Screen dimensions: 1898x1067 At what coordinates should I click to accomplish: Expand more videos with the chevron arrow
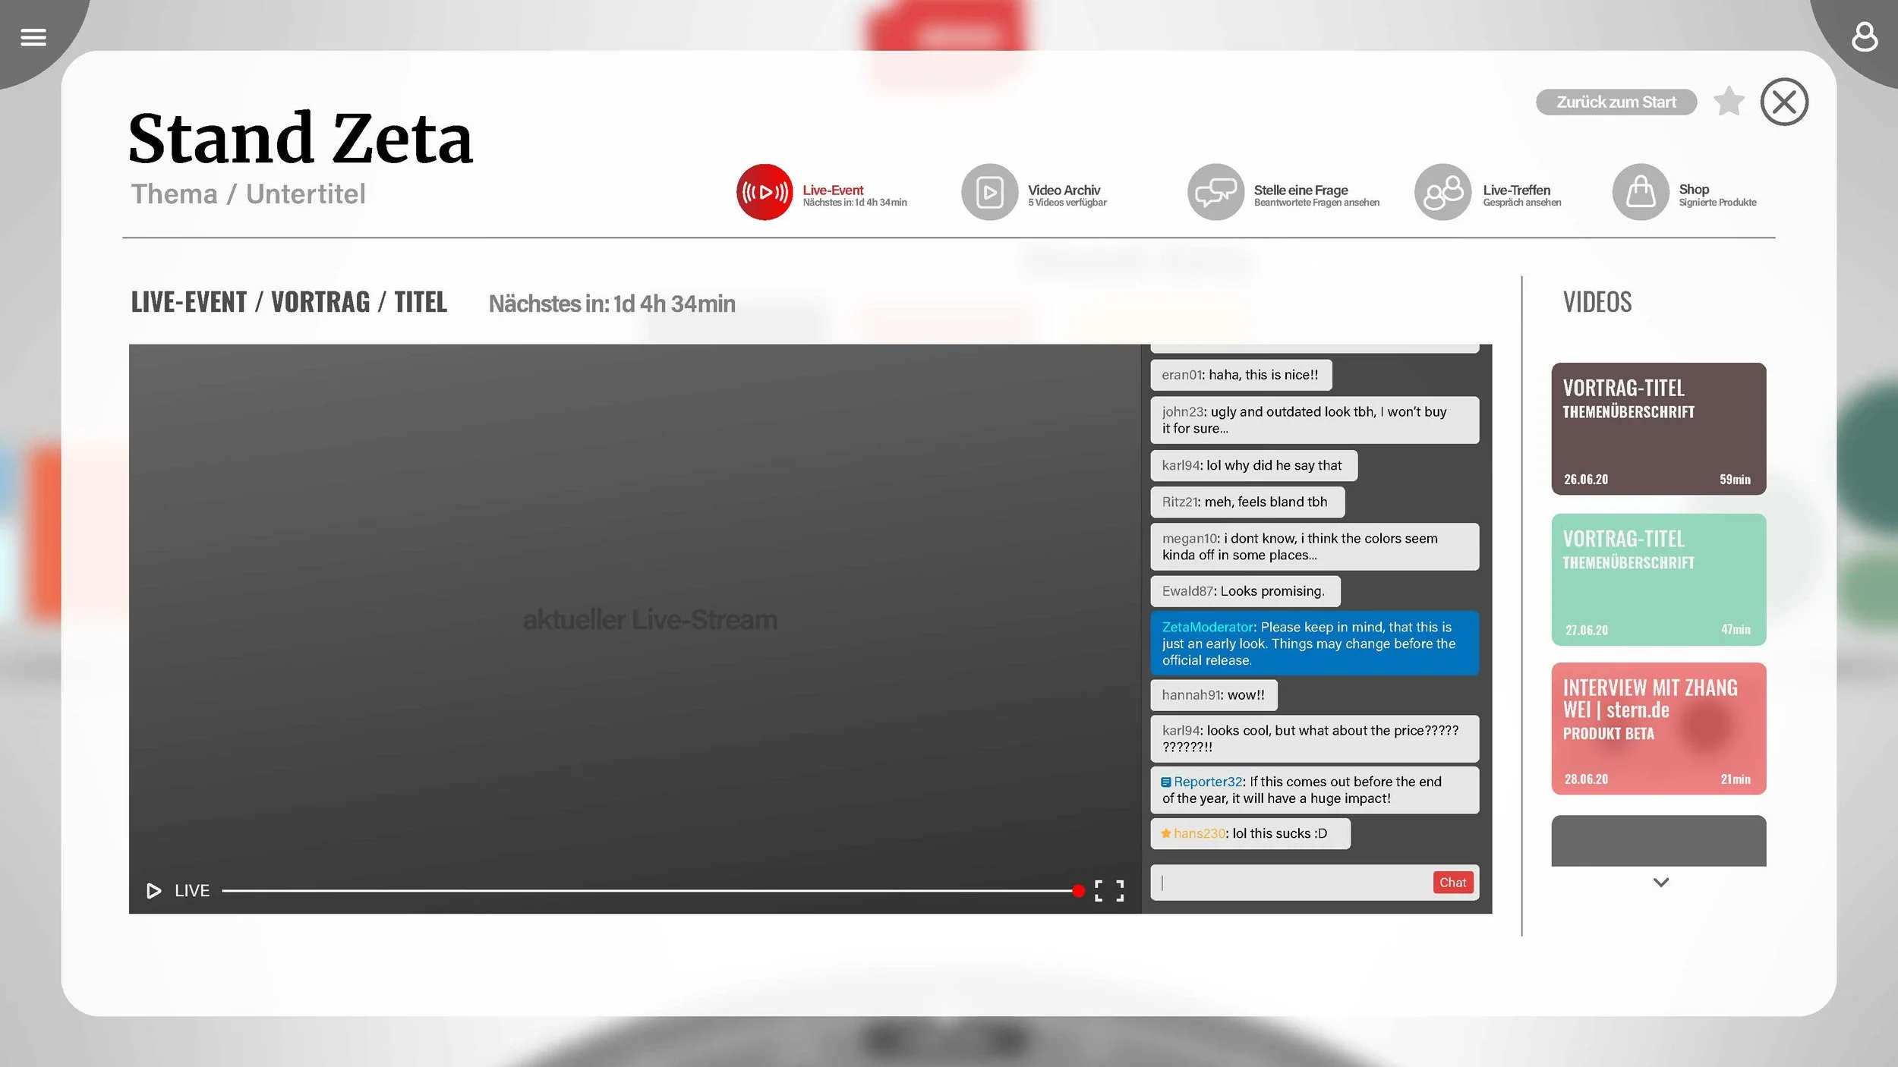tap(1660, 883)
